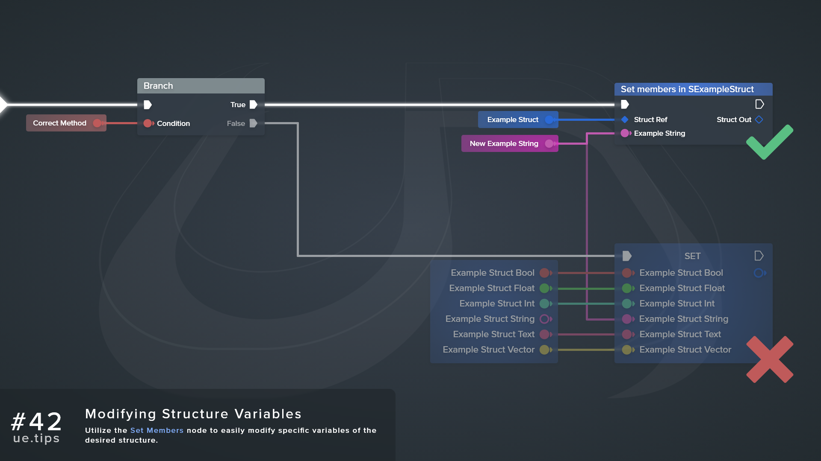Click the Set Members link text
This screenshot has height=461, width=821.
point(157,430)
